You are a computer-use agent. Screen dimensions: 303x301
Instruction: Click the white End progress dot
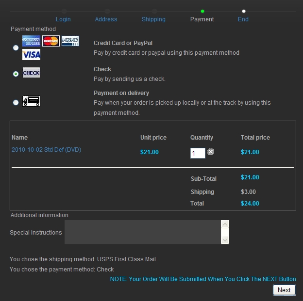coord(244,11)
